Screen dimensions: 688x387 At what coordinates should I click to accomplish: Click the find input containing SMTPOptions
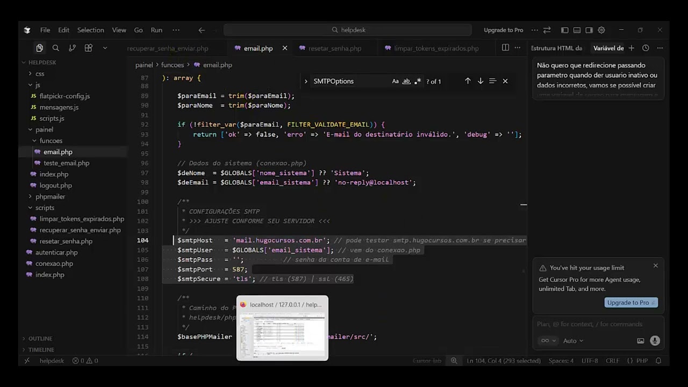pos(349,81)
